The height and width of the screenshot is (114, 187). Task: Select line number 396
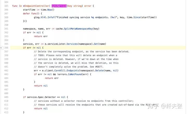pyautogui.click(x=6, y=48)
